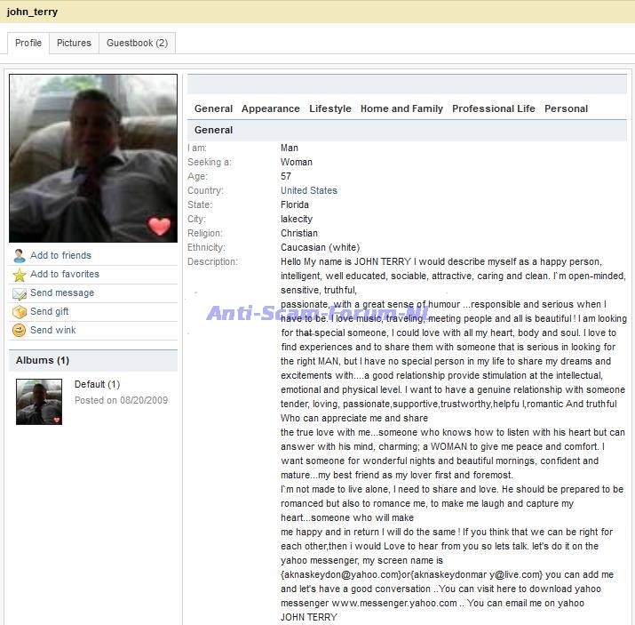Screen dimensions: 635x625
Task: Click the Send wink smiley icon
Action: pos(20,331)
